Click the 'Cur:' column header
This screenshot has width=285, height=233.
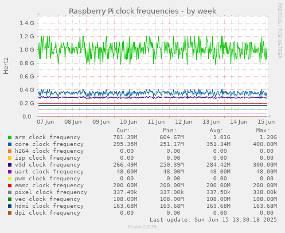[123, 131]
